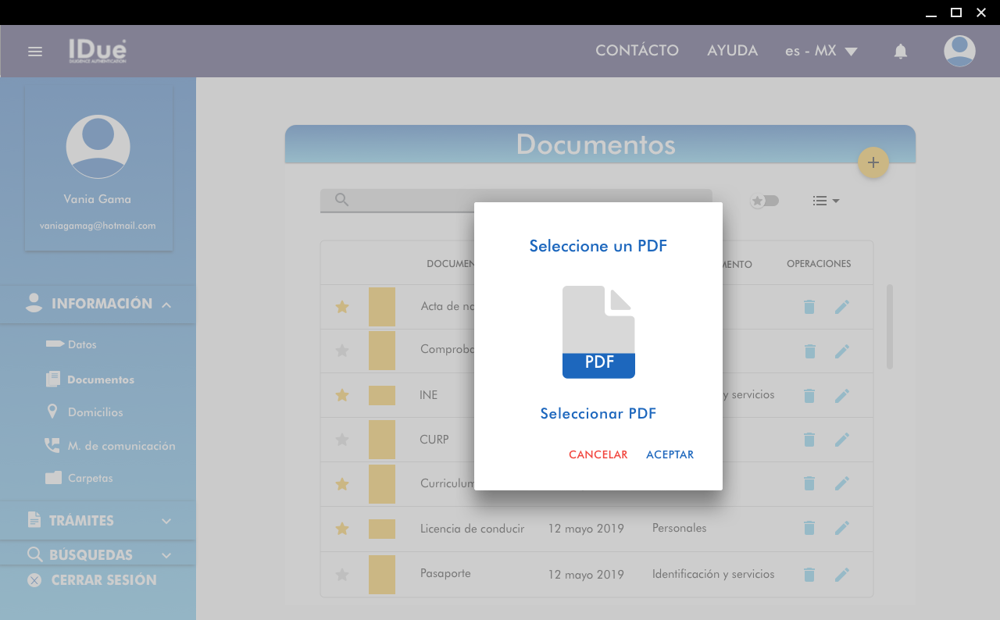The height and width of the screenshot is (620, 1000).
Task: Open the hamburger menu
Action: point(35,52)
